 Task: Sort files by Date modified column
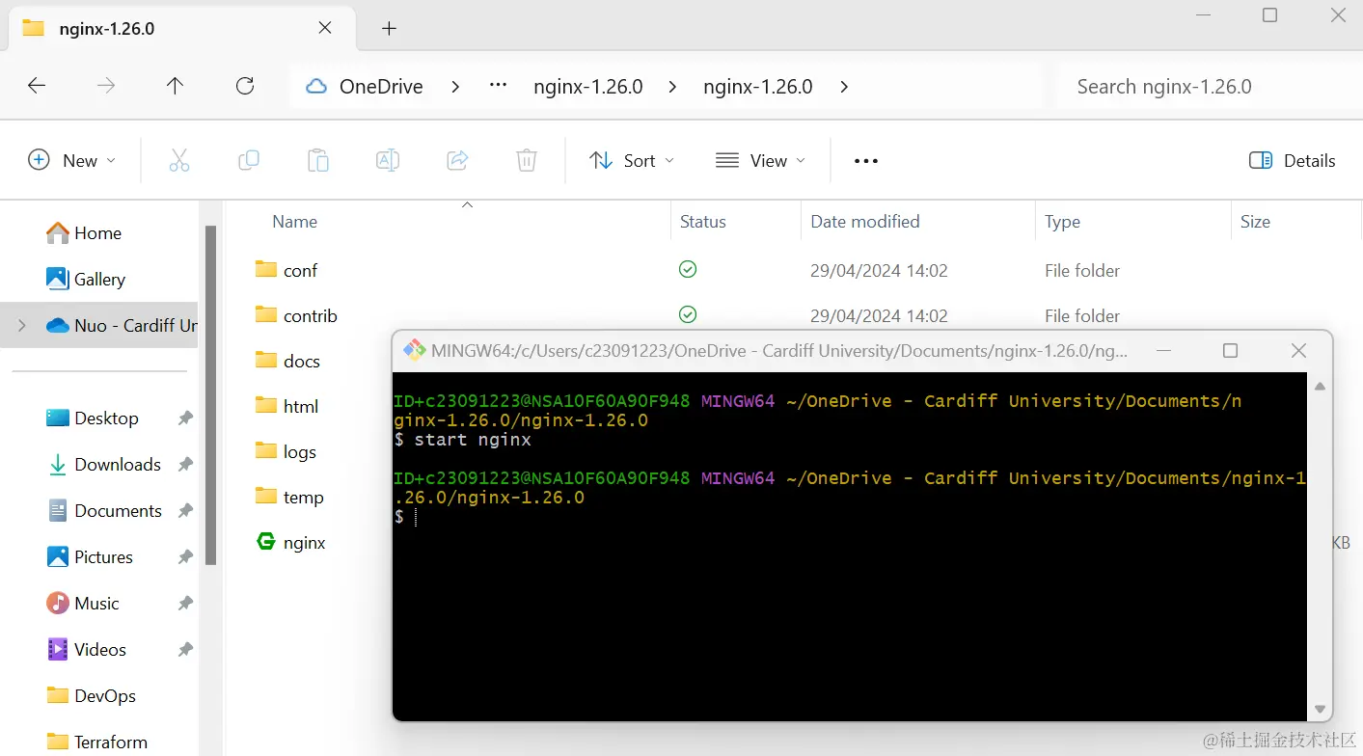pyautogui.click(x=864, y=222)
